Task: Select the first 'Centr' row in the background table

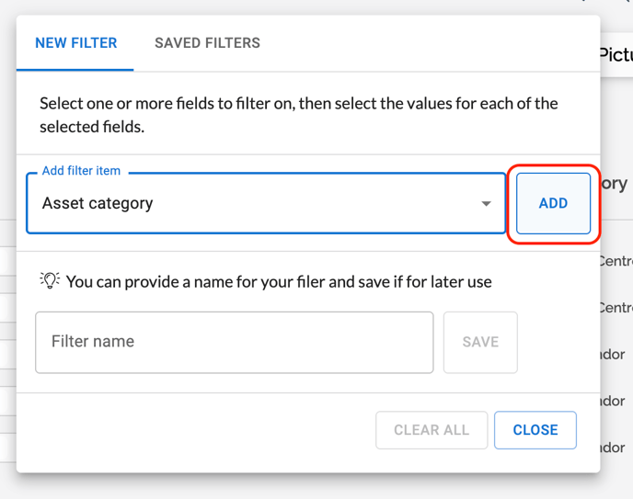Action: coord(616,261)
